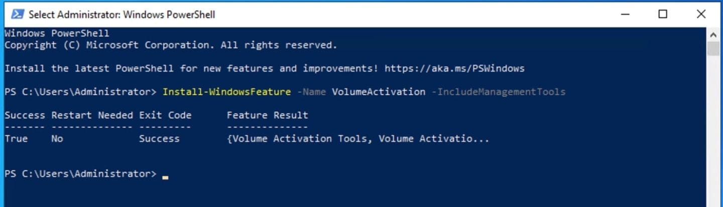This screenshot has height=207, width=723.
Task: Click the window title text in the title bar
Action: tap(122, 15)
